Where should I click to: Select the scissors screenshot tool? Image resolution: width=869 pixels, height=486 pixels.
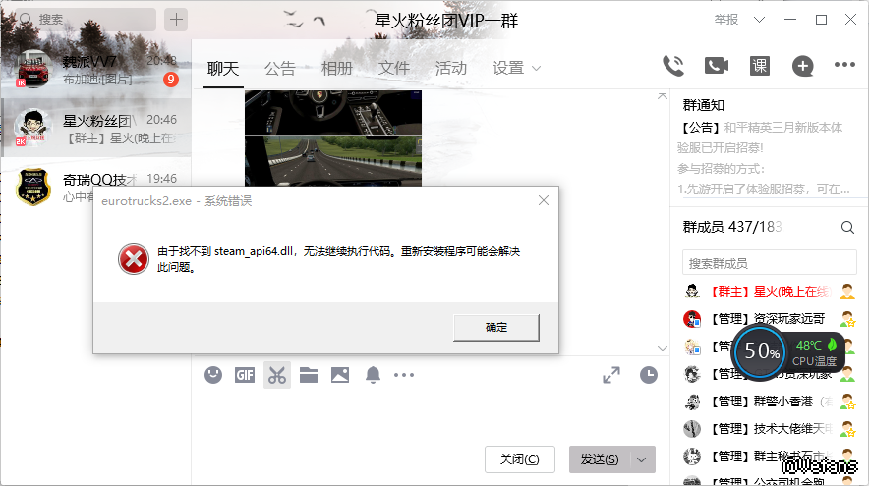277,375
